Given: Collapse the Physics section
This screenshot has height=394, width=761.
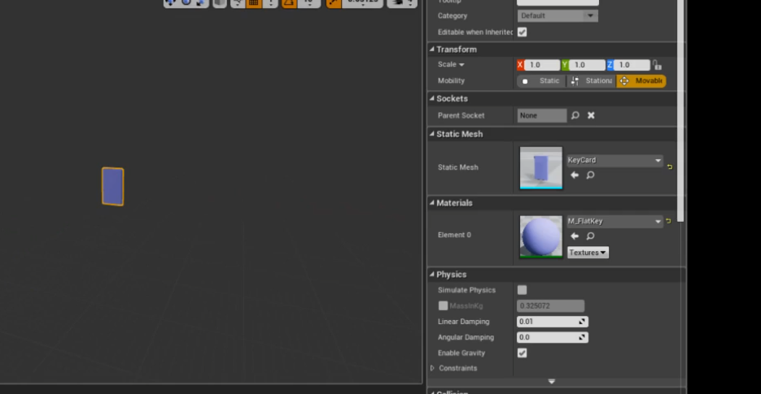Looking at the screenshot, I should (432, 275).
